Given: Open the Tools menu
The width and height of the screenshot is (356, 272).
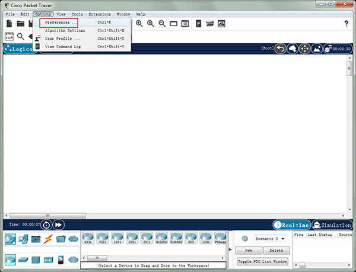Looking at the screenshot, I should pyautogui.click(x=77, y=14).
